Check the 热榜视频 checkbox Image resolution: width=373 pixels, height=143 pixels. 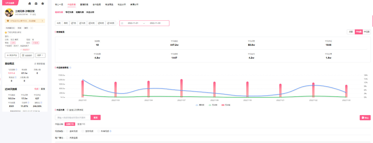coord(99,131)
